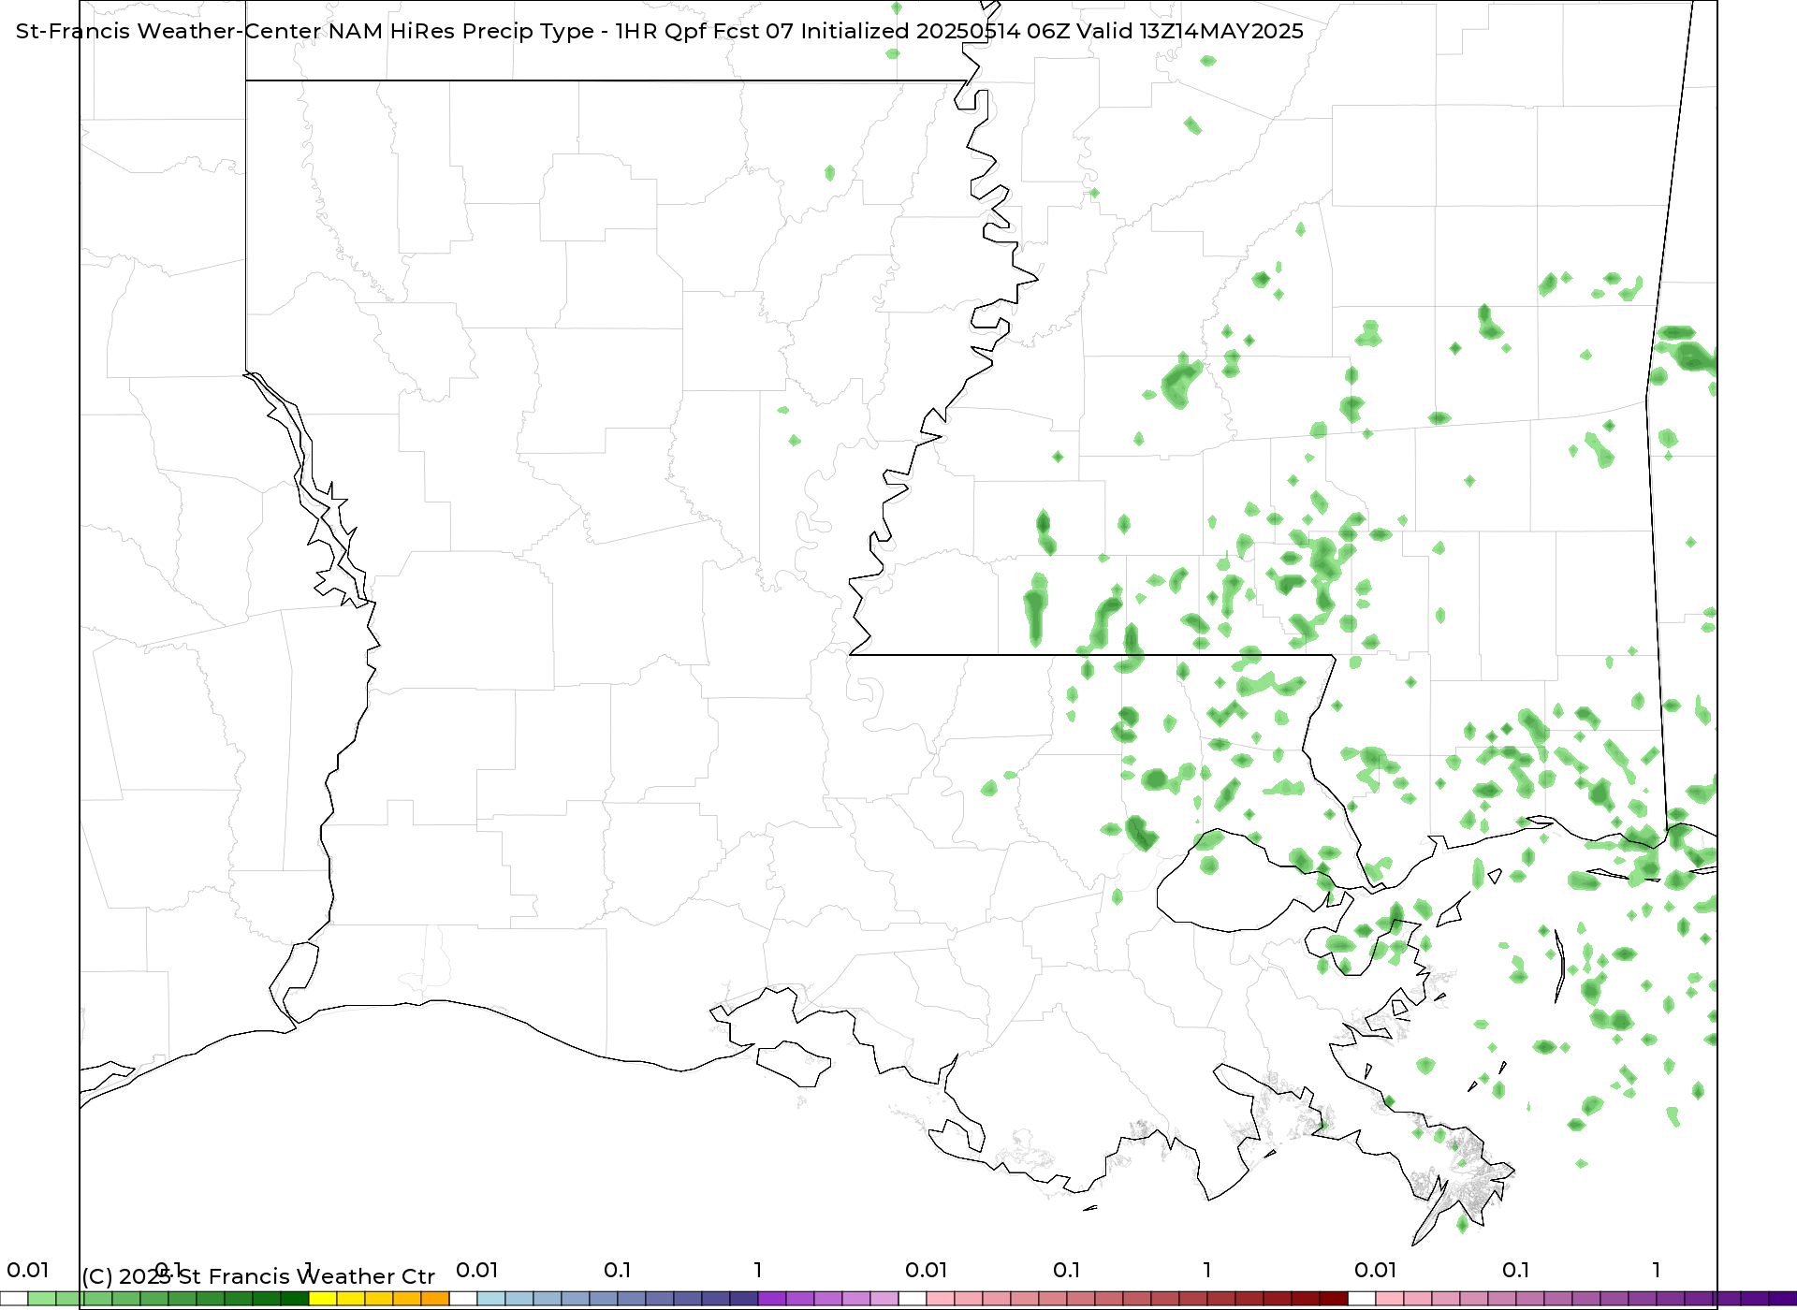This screenshot has width=1797, height=1310.
Task: Click the '0.01' label above the green scale
Action: 28,1270
